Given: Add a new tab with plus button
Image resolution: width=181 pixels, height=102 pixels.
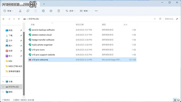Looking at the screenshot, I should 44,4.
